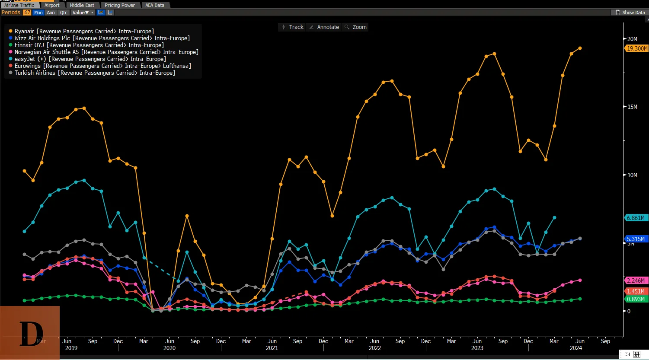Click the CH language indicator
Viewport: 649px width, 360px height.
pyautogui.click(x=627, y=354)
